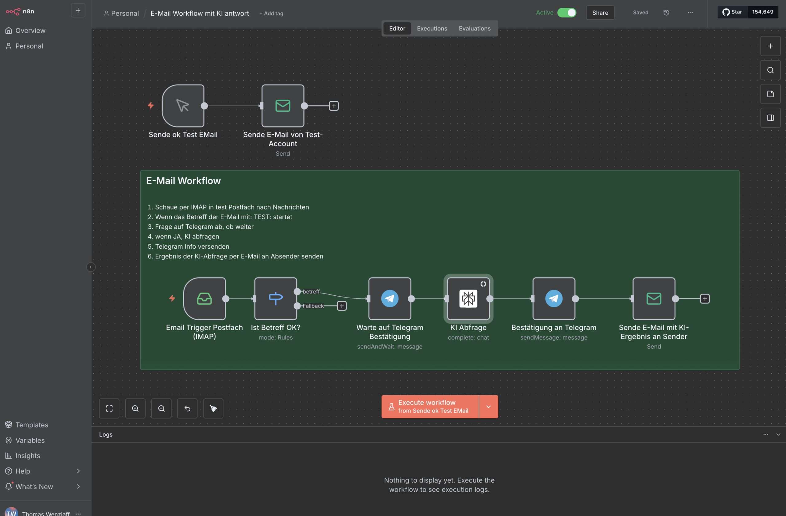786x516 pixels.
Task: Expand the Help submenu in sidebar
Action: 78,471
